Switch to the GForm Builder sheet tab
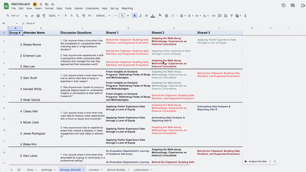Screen dimensions: 306x172 116,170
